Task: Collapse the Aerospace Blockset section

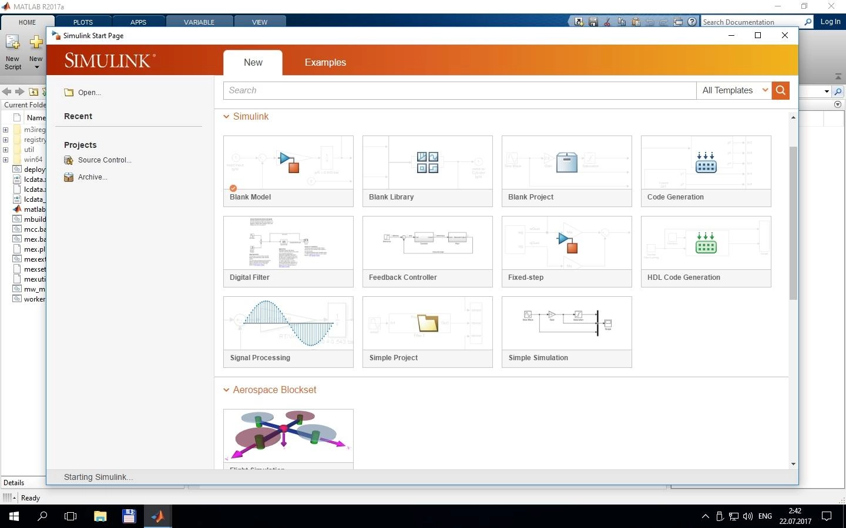Action: [226, 390]
